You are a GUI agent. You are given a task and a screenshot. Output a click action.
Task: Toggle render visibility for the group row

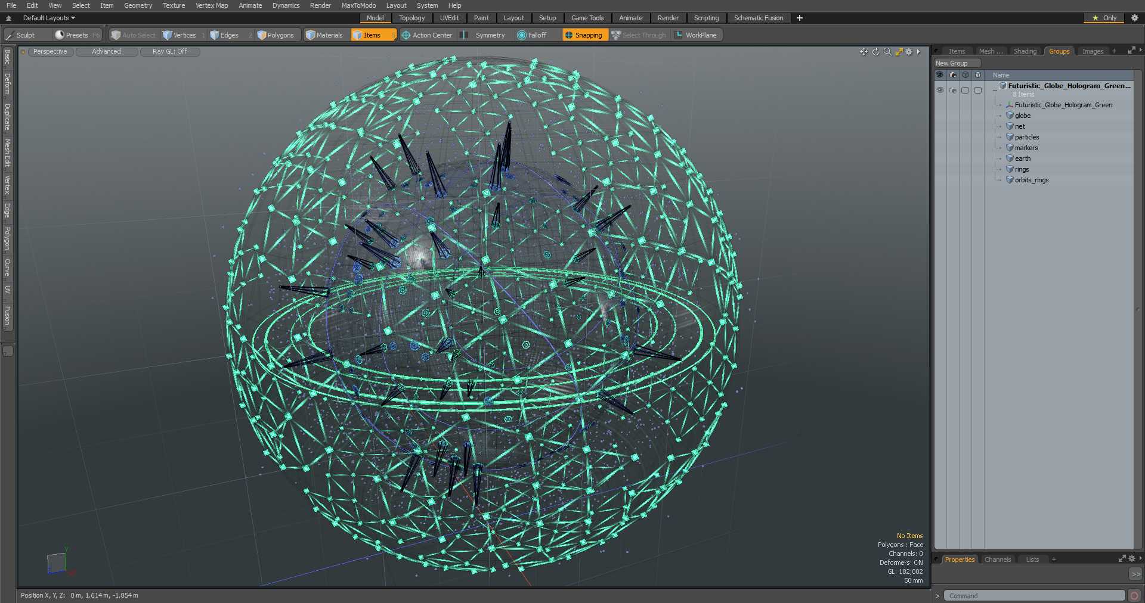tap(953, 90)
